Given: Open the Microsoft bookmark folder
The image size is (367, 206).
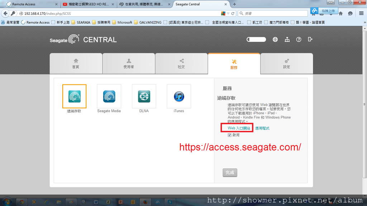Looking at the screenshot, I should pyautogui.click(x=122, y=23).
